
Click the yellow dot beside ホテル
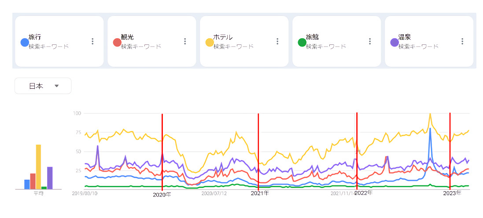[210, 42]
